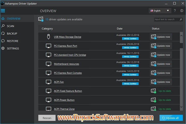Image resolution: width=186 pixels, height=124 pixels.
Task: Click monitor icon beside PCI Express Root Complex
Action: (49, 73)
